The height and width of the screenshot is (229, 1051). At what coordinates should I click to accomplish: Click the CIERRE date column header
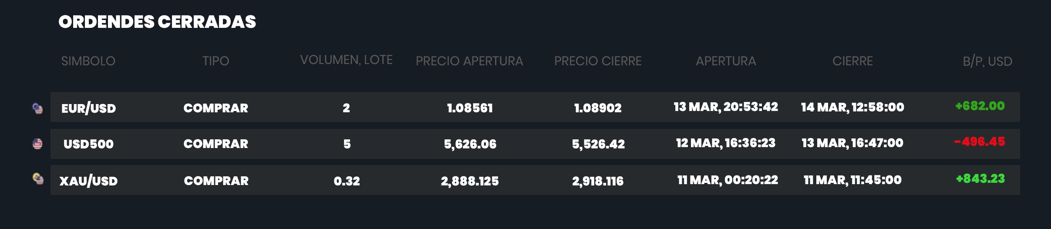click(x=852, y=61)
